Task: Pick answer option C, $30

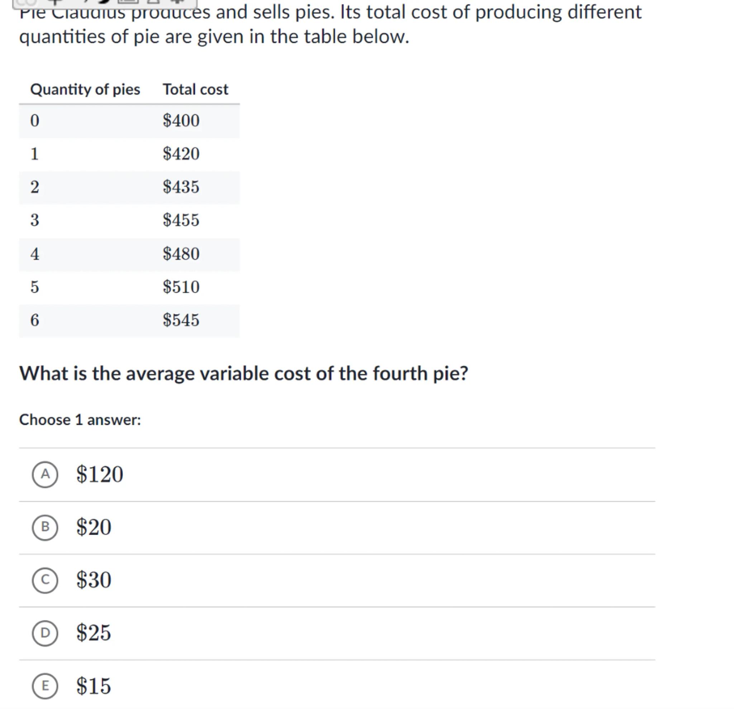Action: [x=45, y=580]
